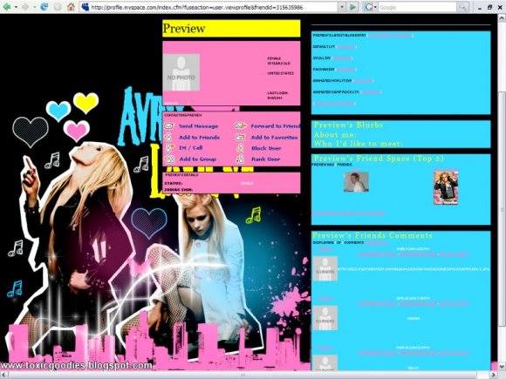Click the green Go arrow button
The width and height of the screenshot is (506, 379).
[x=353, y=7]
